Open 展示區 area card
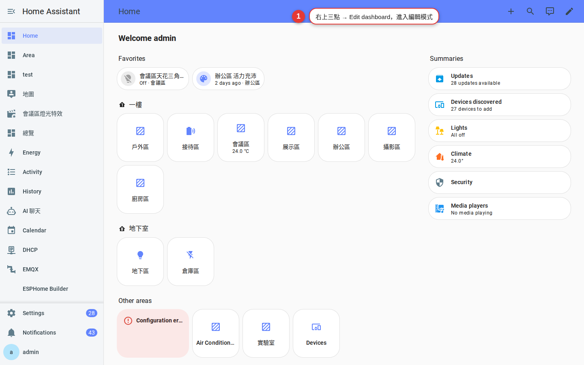The image size is (584, 365). [x=291, y=137]
